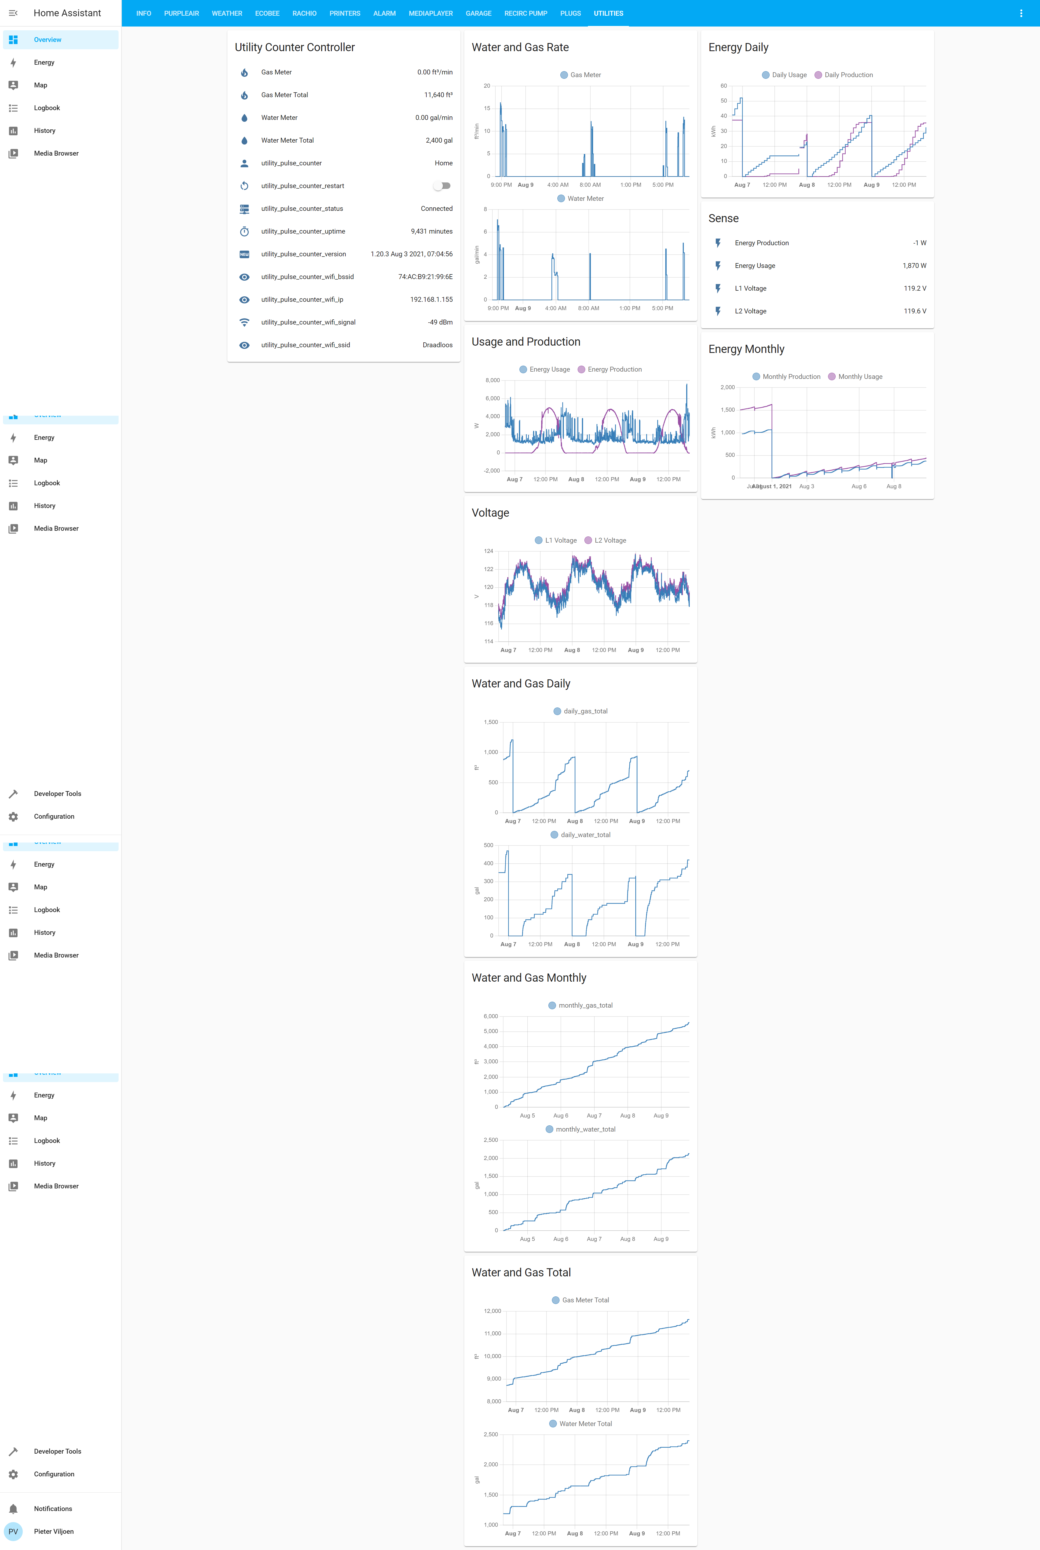This screenshot has height=1550, width=1040.
Task: Click the Gas Meter flame icon
Action: 244,72
